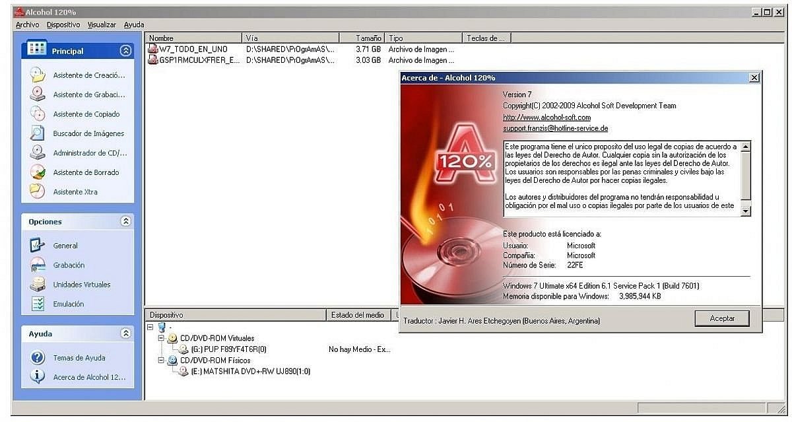Select W7_TODO_EN_UNO image file icon

[x=153, y=49]
